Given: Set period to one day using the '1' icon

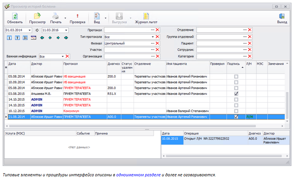Looking at the screenshot, I should (x=9, y=38).
